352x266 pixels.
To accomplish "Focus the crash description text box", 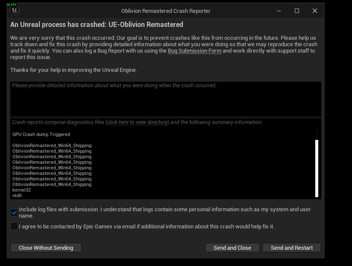I will pos(165,99).
